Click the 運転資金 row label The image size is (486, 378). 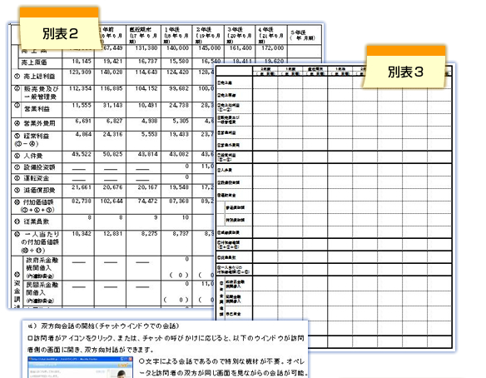[x=37, y=178]
